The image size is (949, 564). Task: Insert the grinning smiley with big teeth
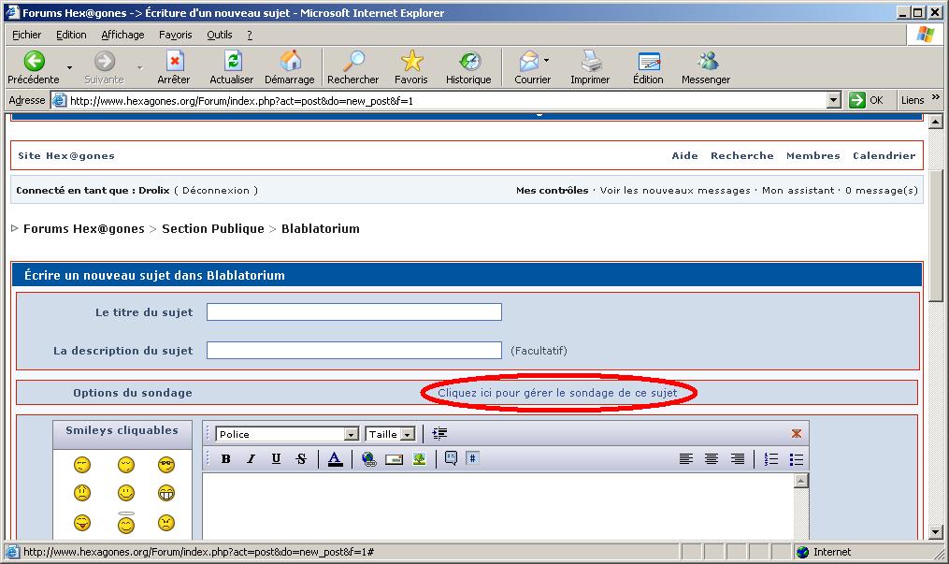[x=166, y=493]
